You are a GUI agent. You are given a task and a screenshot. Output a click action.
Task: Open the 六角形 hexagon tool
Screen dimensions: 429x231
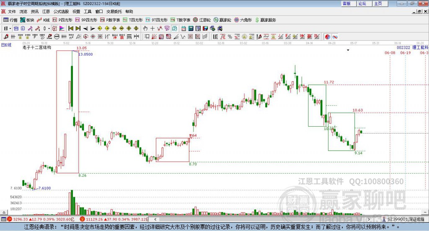pyautogui.click(x=243, y=20)
